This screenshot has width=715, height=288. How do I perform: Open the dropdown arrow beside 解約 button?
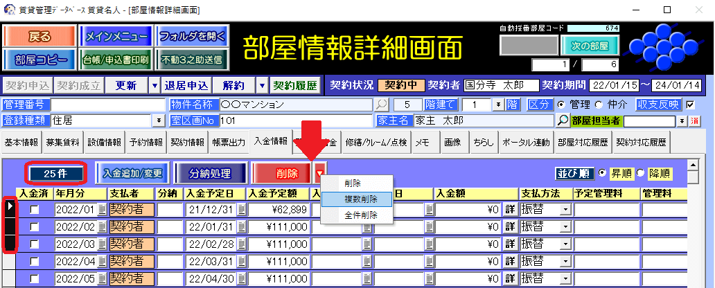[x=262, y=86]
